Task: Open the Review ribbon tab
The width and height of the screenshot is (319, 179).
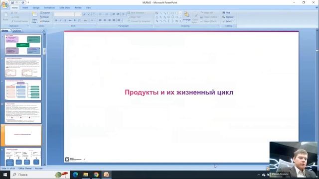Action: click(x=78, y=8)
